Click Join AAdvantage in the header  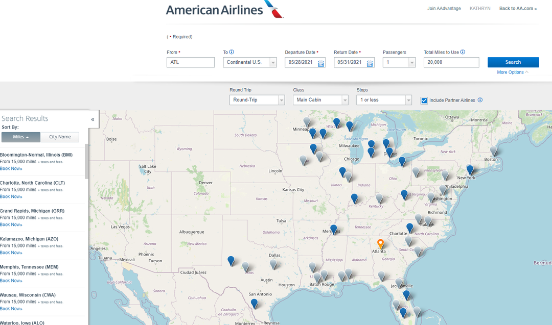click(444, 8)
